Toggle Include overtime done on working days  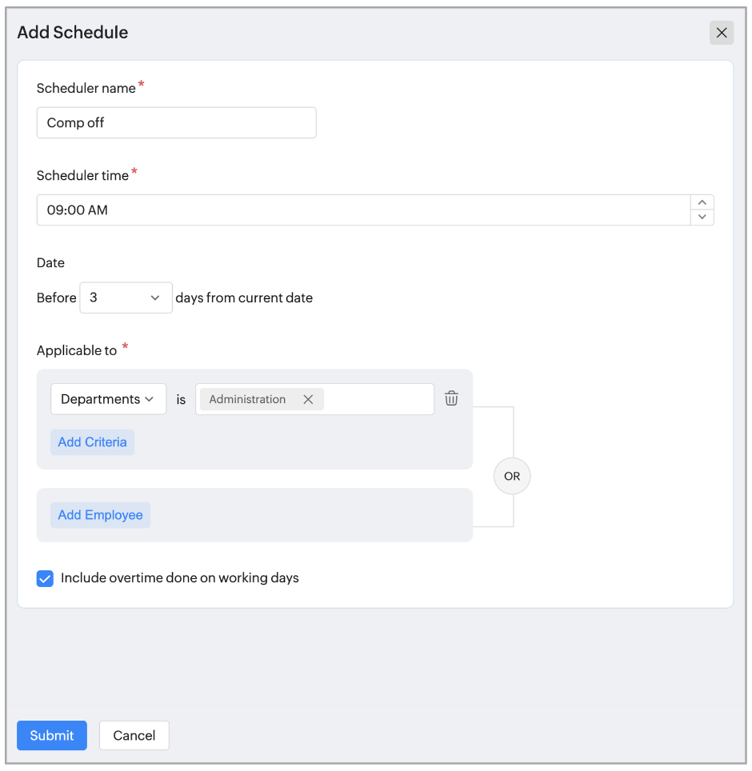[x=45, y=578]
